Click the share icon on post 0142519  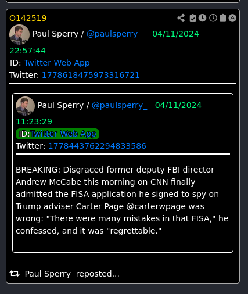tap(181, 18)
